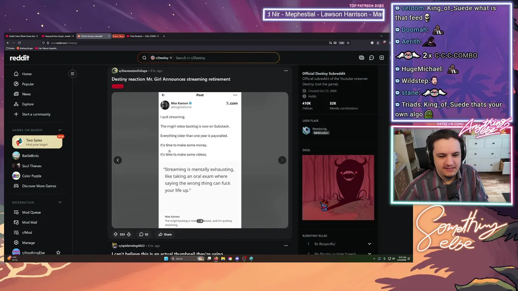List all tabs dropdown arrow

point(381,36)
